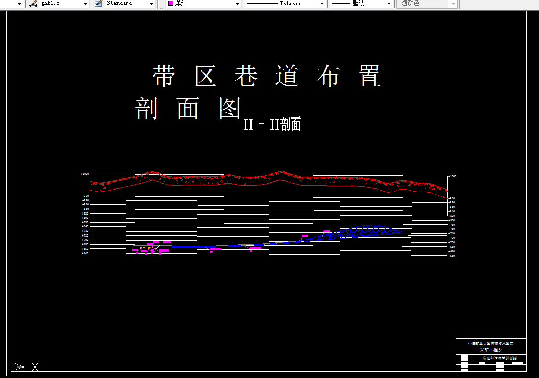Image resolution: width=539 pixels, height=378 pixels.
Task: Click the leftmost layer control dropdown arrow
Action: pyautogui.click(x=18, y=3)
